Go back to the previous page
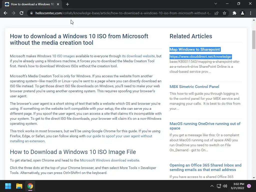The width and height of the screenshot is (256, 192). pyautogui.click(x=5, y=13)
